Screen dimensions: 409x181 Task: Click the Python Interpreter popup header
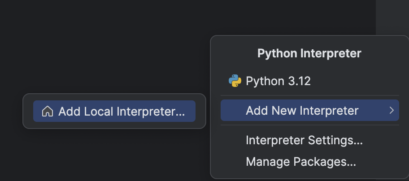[309, 53]
